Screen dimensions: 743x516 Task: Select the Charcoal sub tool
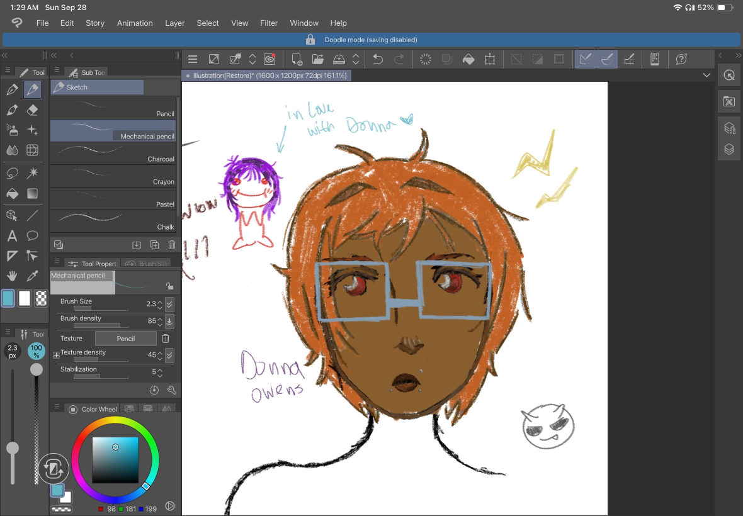pos(113,154)
